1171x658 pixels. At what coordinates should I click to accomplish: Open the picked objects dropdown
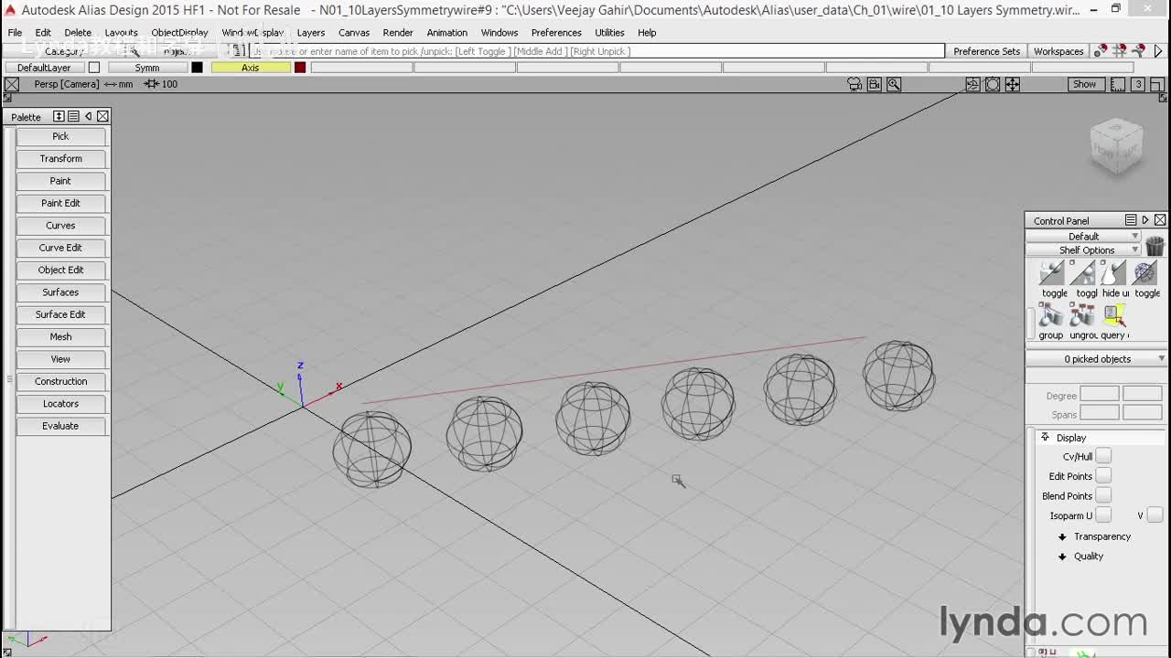[1097, 359]
